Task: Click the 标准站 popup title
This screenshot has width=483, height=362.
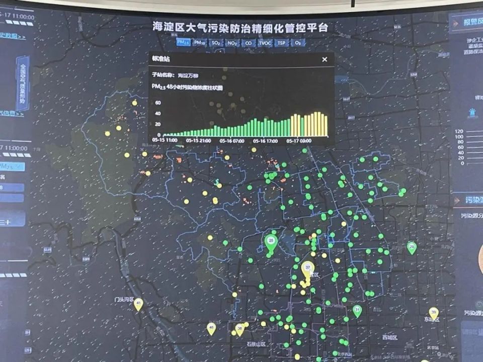Action: (161, 59)
